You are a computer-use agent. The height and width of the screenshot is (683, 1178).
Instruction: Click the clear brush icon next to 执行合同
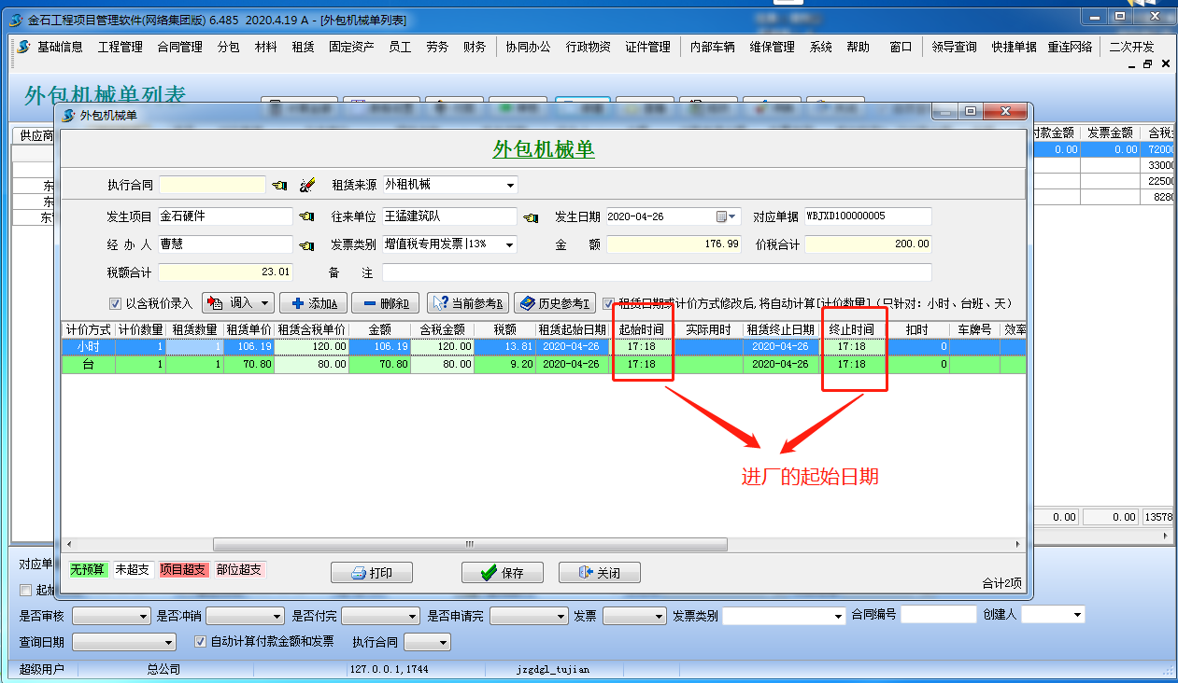(x=307, y=186)
